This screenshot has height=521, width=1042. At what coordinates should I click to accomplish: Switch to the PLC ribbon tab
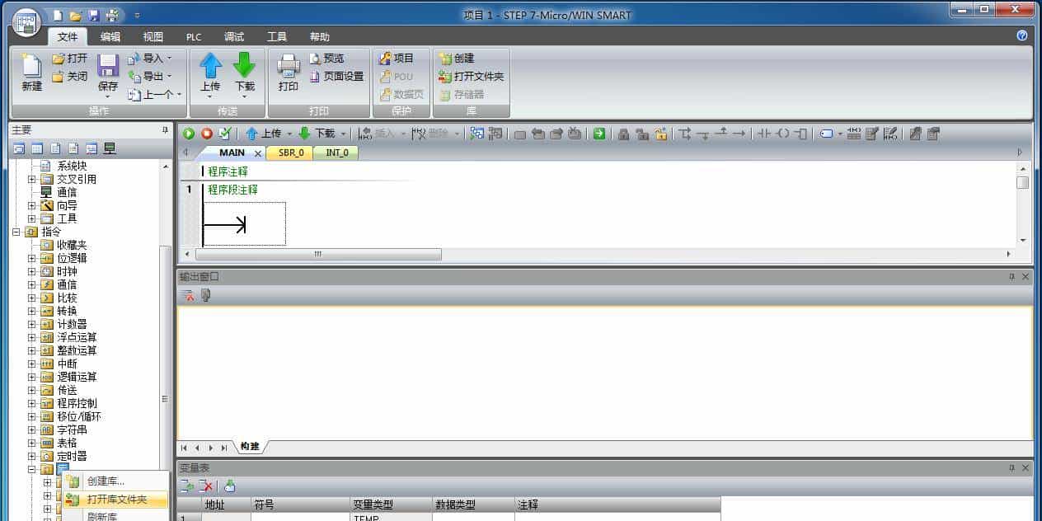click(193, 36)
